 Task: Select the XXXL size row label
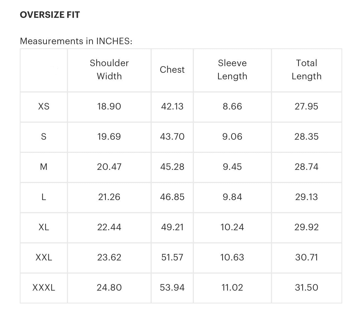(44, 288)
